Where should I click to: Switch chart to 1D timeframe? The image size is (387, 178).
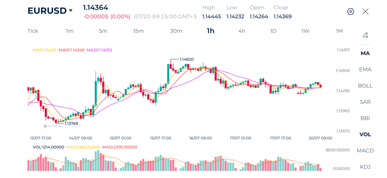273,31
